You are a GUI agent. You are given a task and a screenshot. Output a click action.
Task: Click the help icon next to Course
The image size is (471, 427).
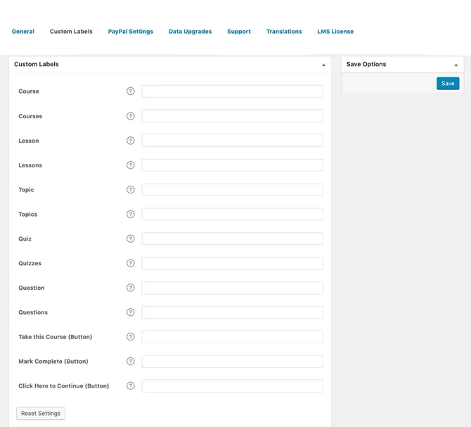130,91
